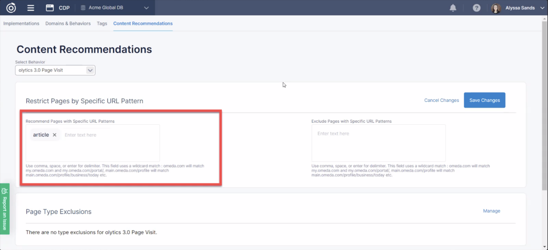
Task: Click the database stack icon
Action: coord(83,8)
